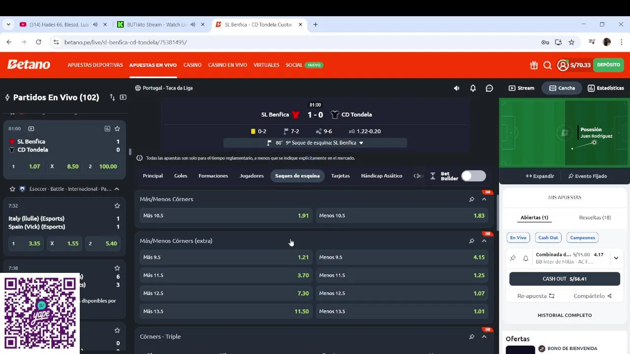The image size is (630, 354).
Task: Pin the Combinada bet in Mis Apuestas
Action: pos(513,258)
